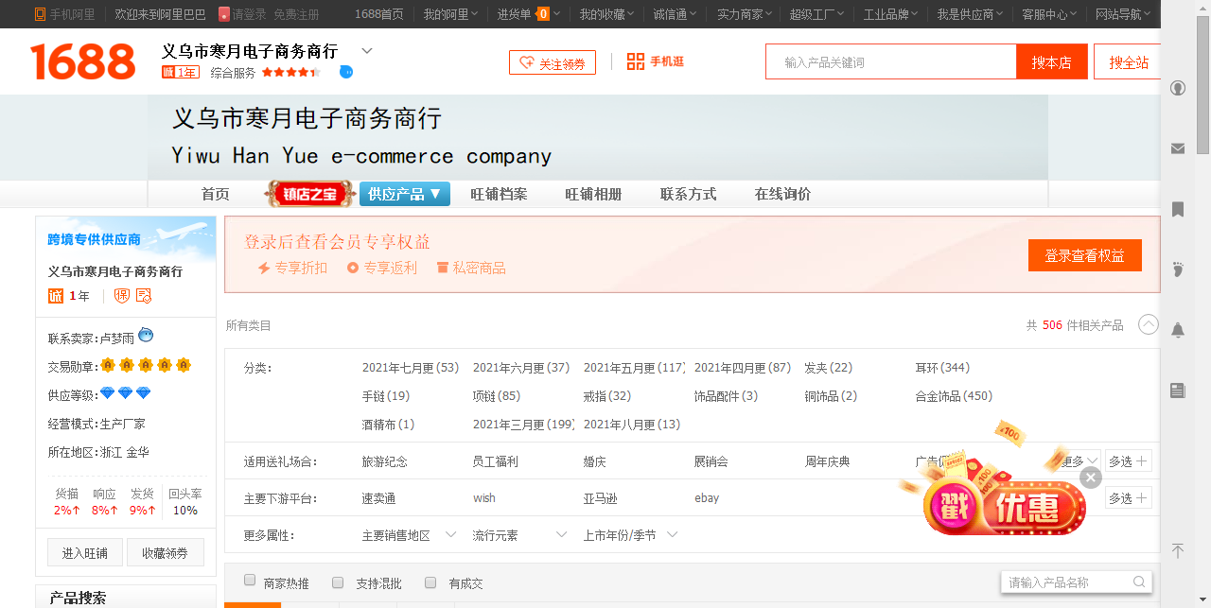
Task: Open the 旺铺档案 tab
Action: click(499, 194)
